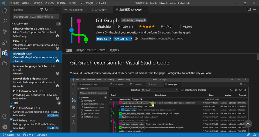Open Source Control view in activity bar

(x=5, y=32)
